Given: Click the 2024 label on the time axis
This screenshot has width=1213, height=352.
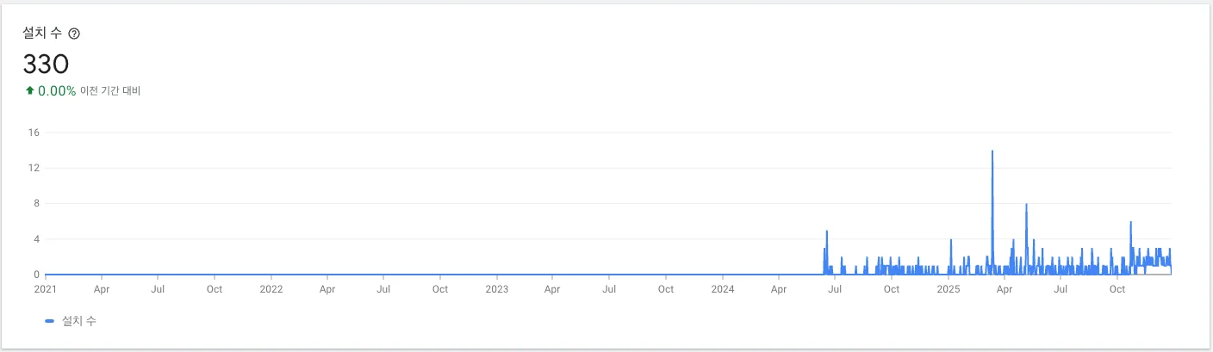Looking at the screenshot, I should [x=722, y=289].
